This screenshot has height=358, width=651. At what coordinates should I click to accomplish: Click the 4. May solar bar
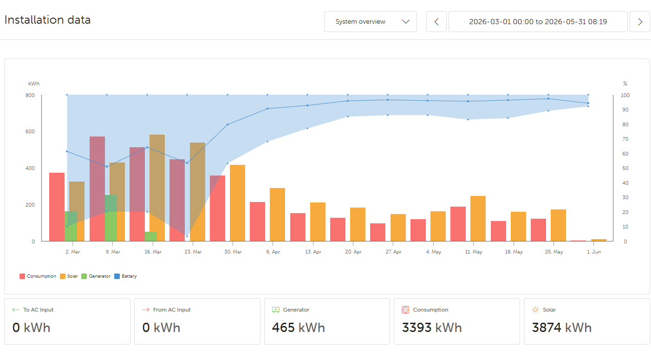438,226
